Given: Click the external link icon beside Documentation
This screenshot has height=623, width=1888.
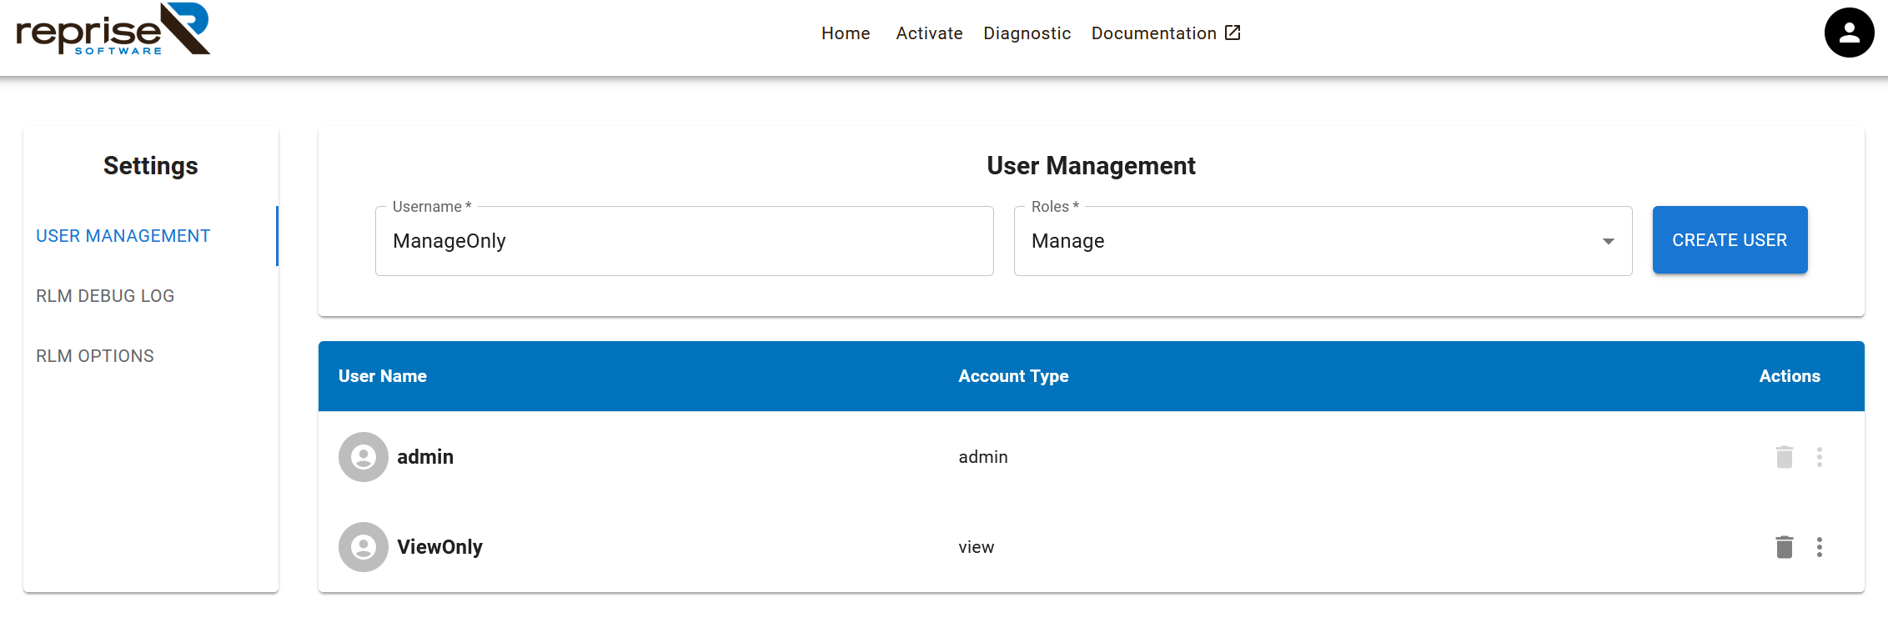Looking at the screenshot, I should pyautogui.click(x=1233, y=33).
